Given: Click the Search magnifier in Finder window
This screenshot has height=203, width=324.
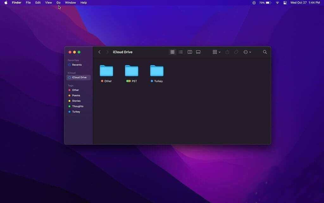Looking at the screenshot, I should pyautogui.click(x=265, y=52).
